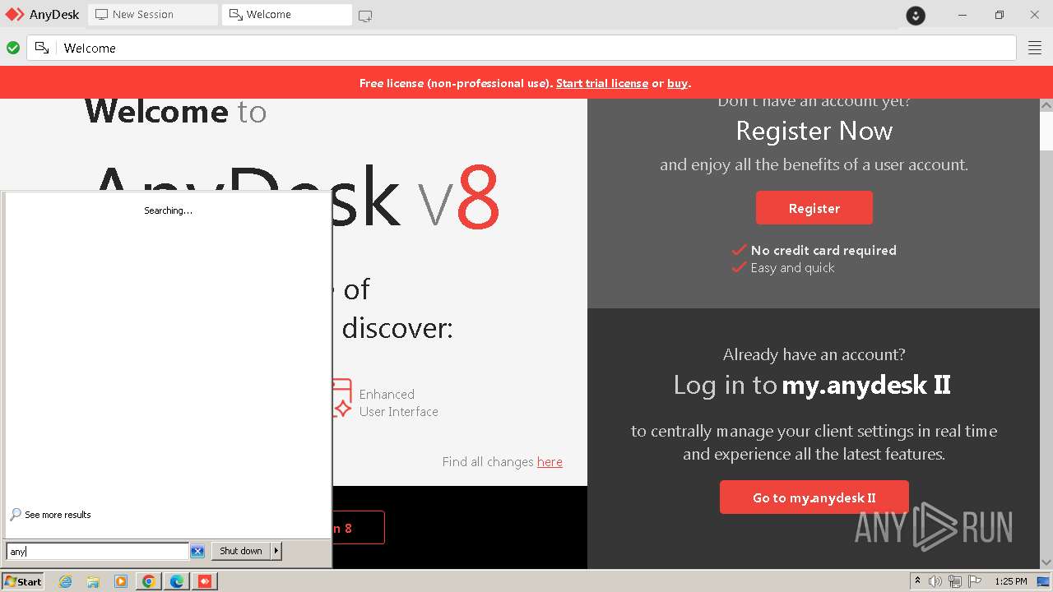Click the Start menu search field
This screenshot has width=1053, height=592.
[x=98, y=552]
